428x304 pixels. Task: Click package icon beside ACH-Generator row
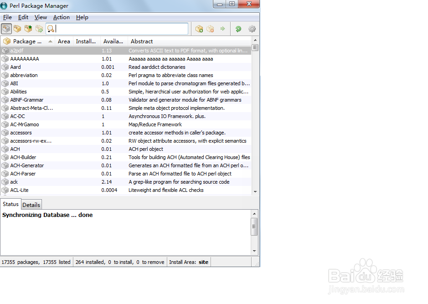tap(5, 165)
